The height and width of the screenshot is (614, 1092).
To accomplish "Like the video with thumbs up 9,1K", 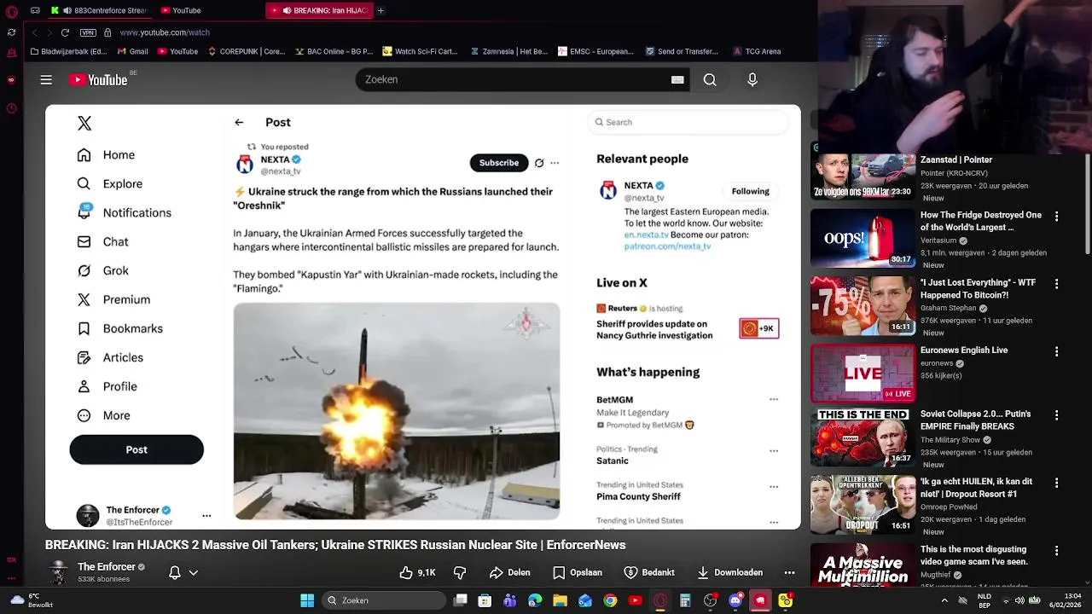I will click(418, 572).
